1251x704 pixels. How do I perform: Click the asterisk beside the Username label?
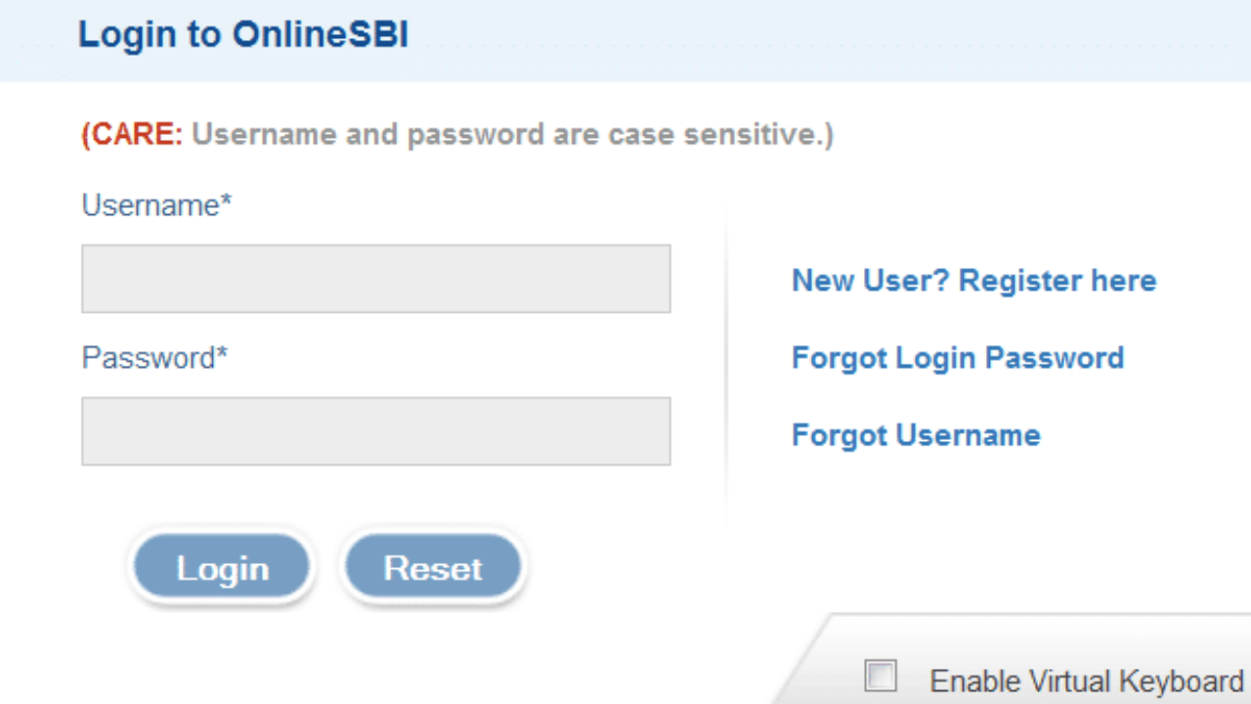click(227, 202)
